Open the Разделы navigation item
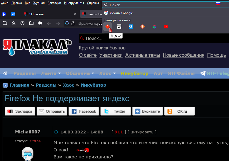 (24, 73)
